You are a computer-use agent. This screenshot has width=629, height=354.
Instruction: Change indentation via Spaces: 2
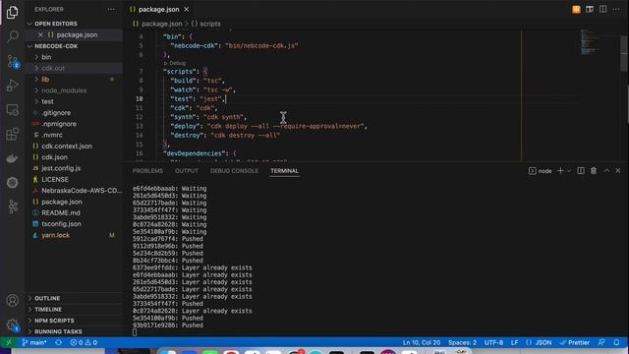tap(462, 342)
